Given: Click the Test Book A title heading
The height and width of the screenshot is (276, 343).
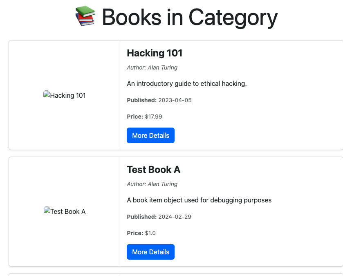Looking at the screenshot, I should (154, 170).
